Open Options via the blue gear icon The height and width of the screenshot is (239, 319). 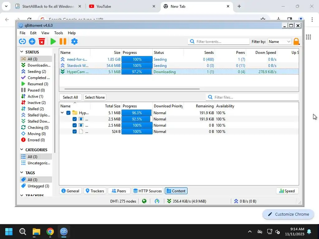(74, 41)
